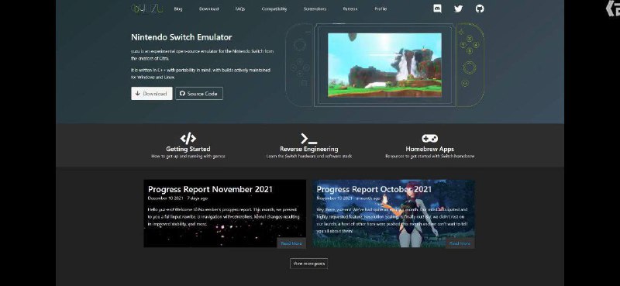Open the Reverse Engineering link

point(308,149)
